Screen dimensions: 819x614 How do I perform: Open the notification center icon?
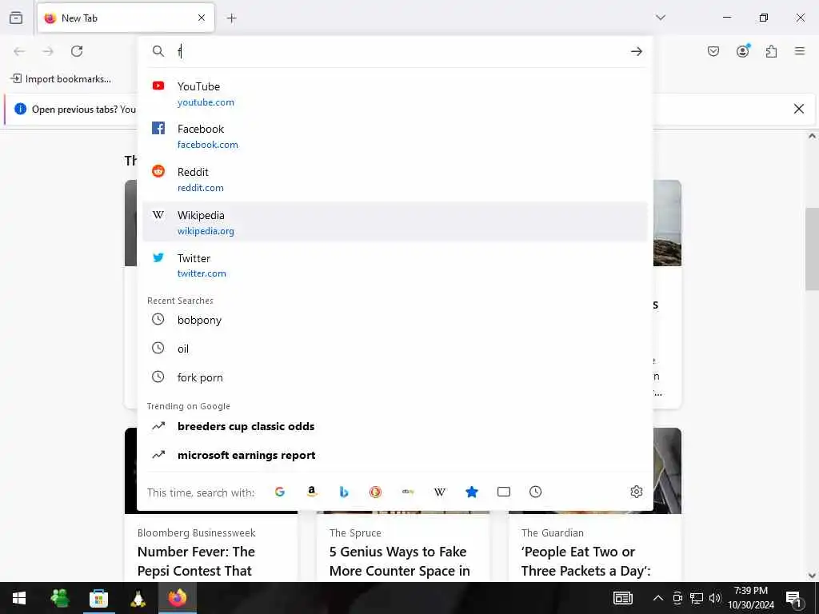click(794, 598)
